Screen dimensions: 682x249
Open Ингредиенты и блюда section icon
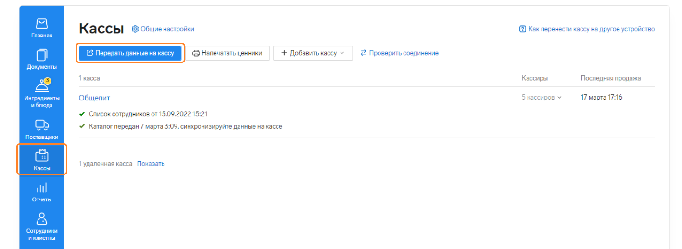click(42, 85)
